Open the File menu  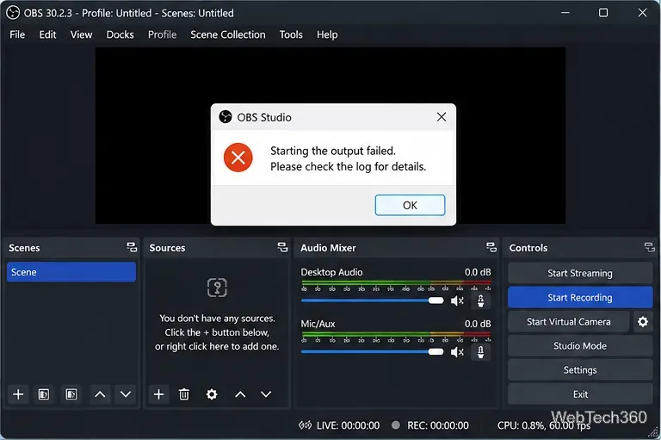(17, 34)
